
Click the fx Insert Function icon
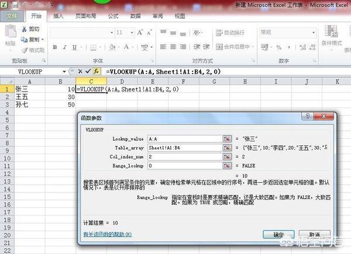point(97,71)
